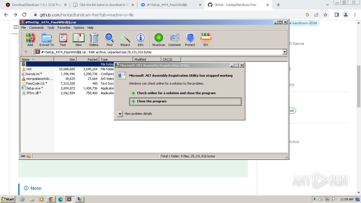
Task: Open the browser side panel icon
Action: click(x=336, y=15)
